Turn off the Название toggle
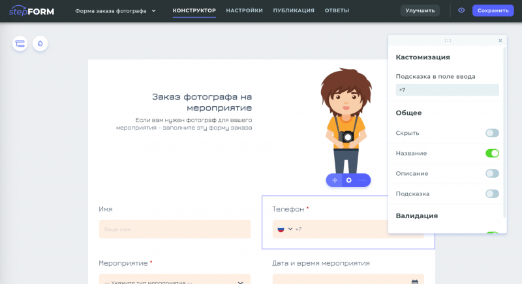 [492, 153]
